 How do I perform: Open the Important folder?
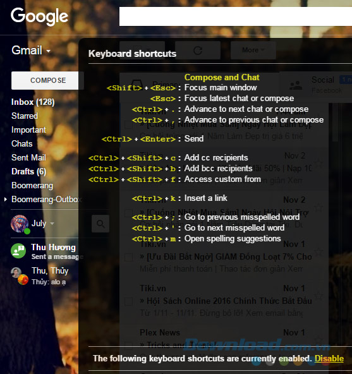28,130
